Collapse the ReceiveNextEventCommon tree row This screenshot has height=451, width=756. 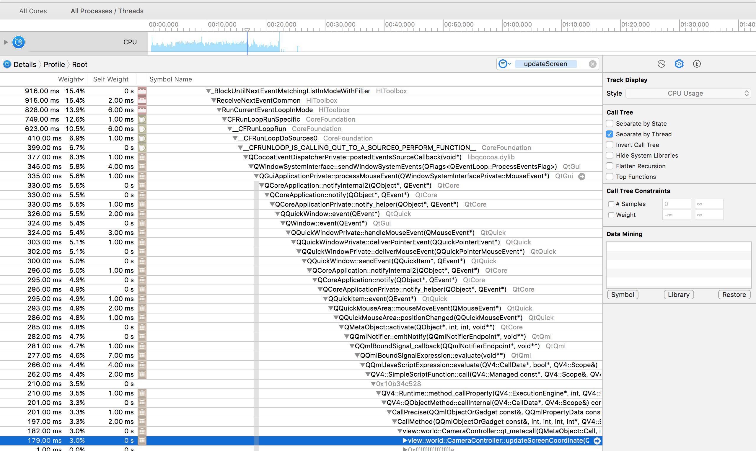click(214, 100)
